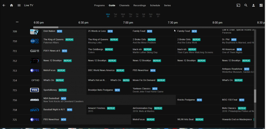Screen dimensions: 266x129
Task: Open the Cast to device icon
Action: pyautogui.click(x=238, y=5)
